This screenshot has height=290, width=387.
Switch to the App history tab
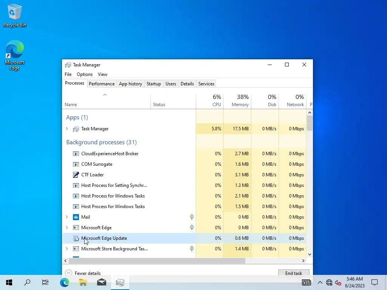pyautogui.click(x=130, y=84)
